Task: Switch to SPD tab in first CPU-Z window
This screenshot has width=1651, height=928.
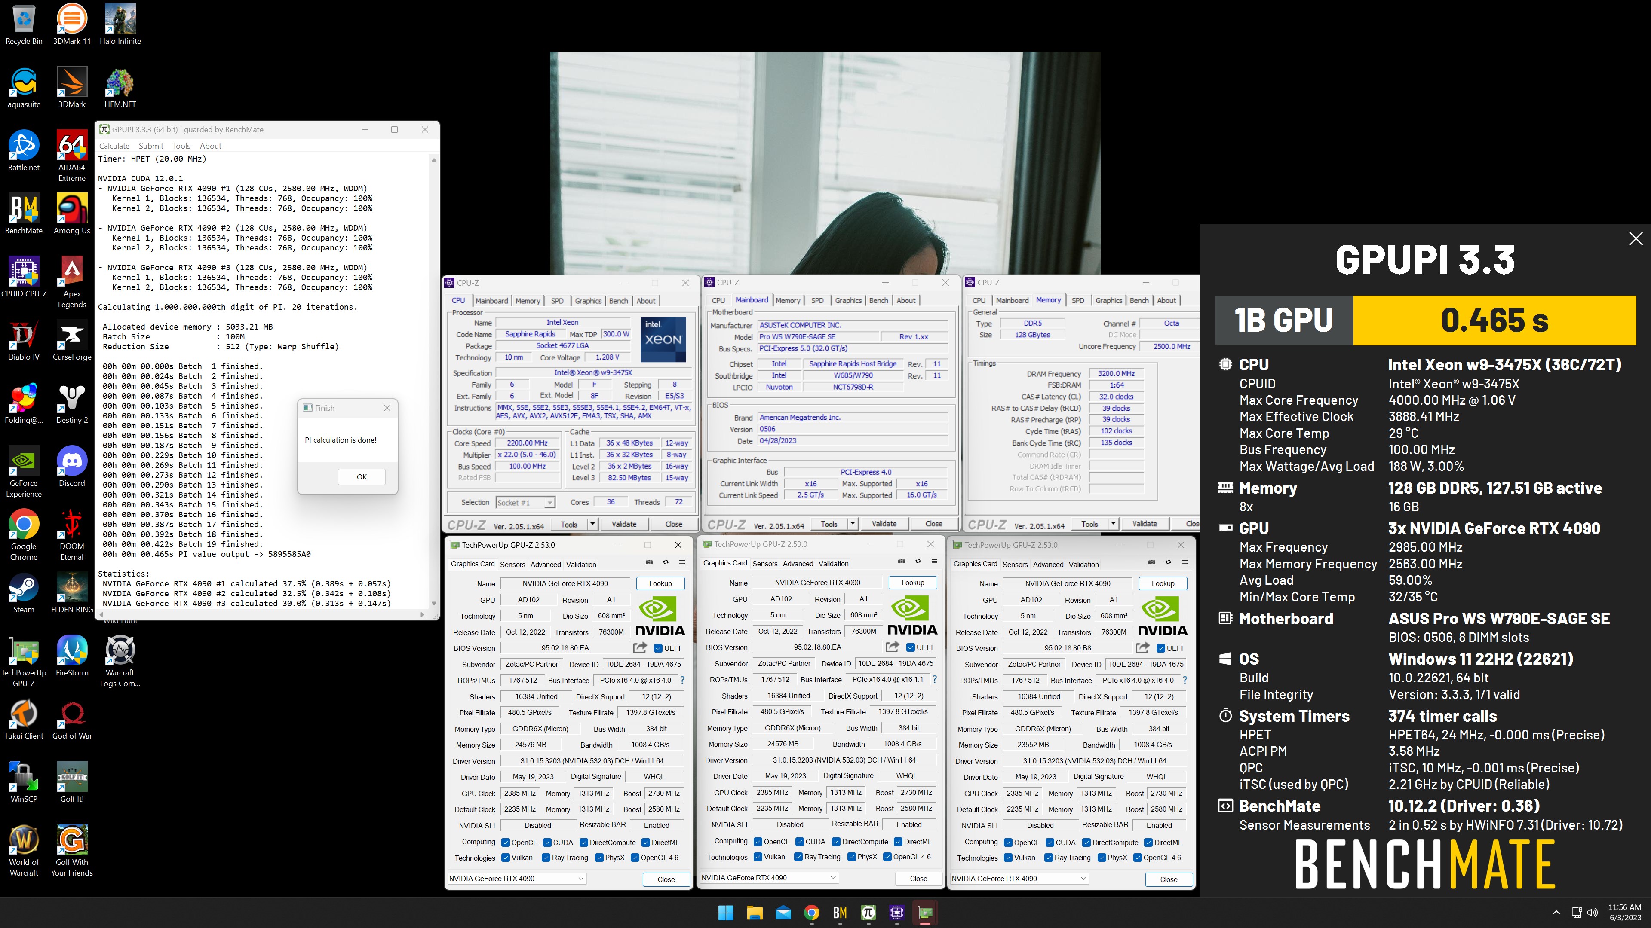Action: pyautogui.click(x=558, y=300)
